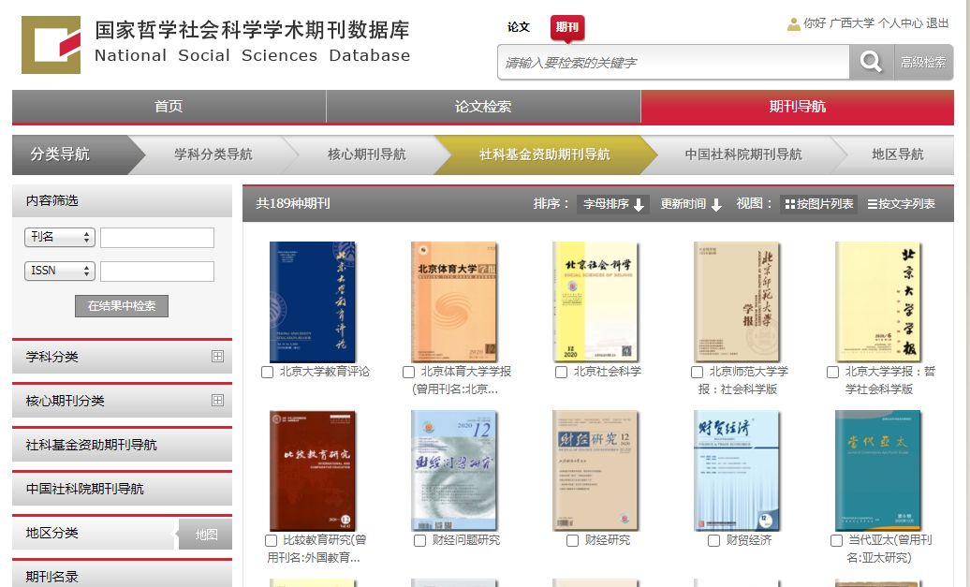
Task: Expand 学科分类 with the plus icon
Action: tap(217, 357)
